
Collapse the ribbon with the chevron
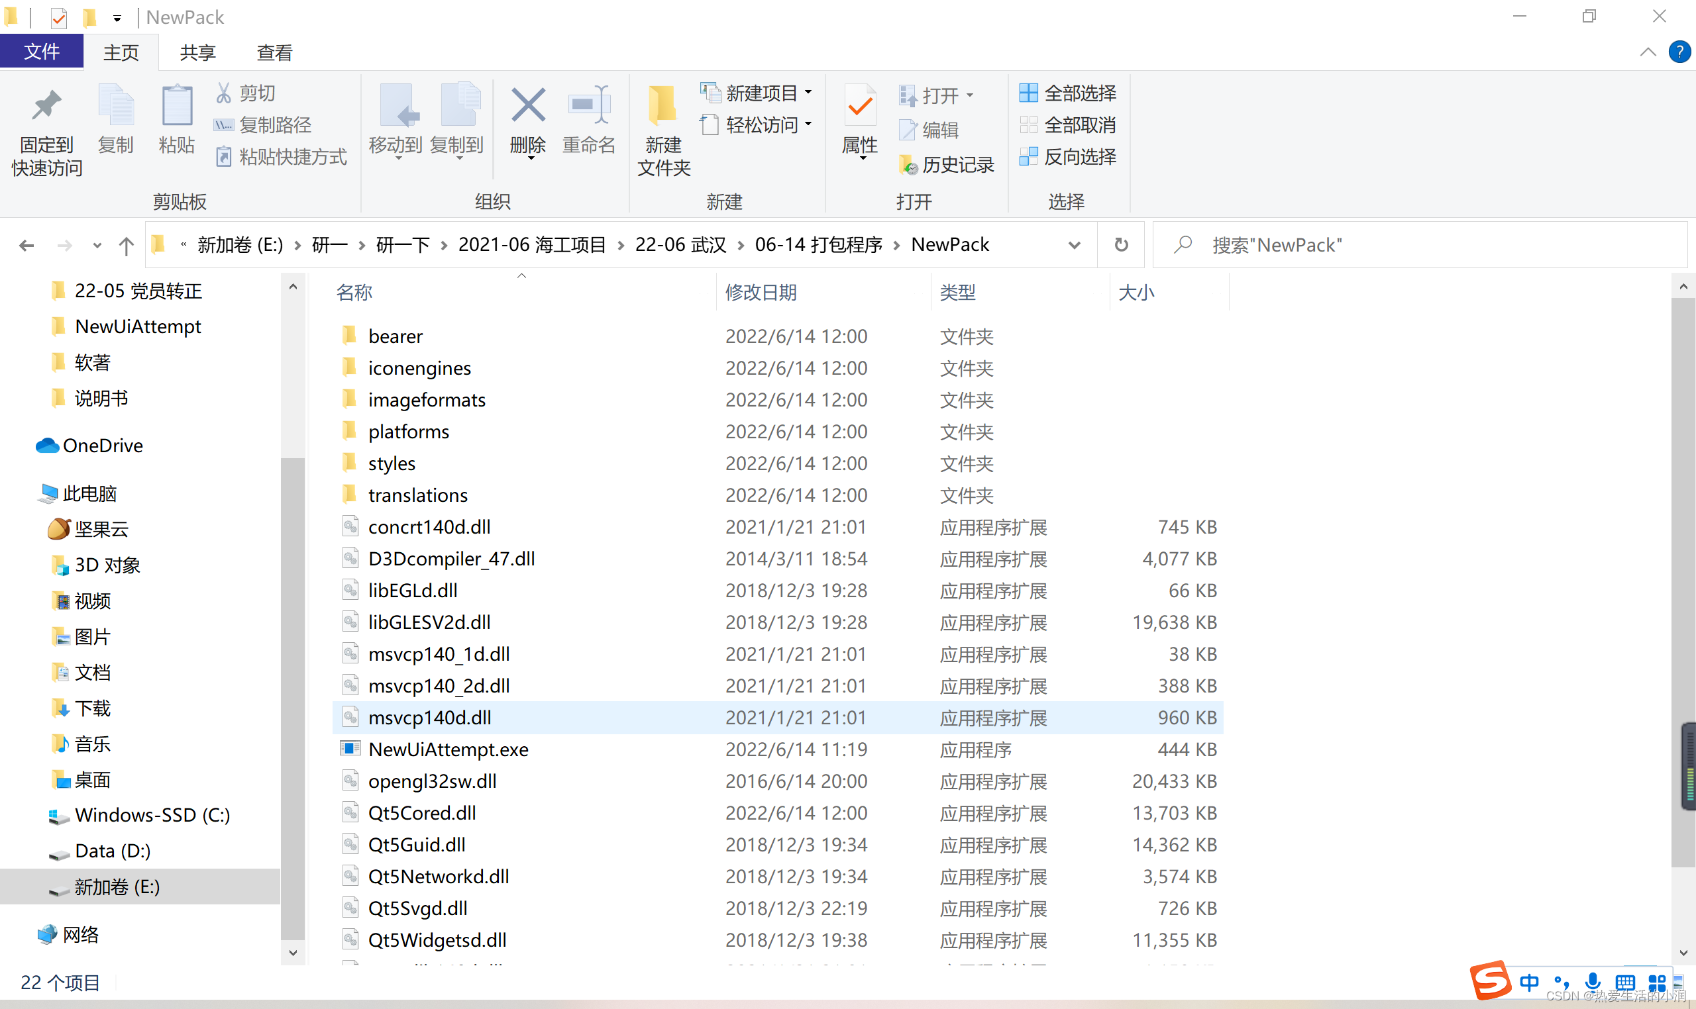[1648, 52]
